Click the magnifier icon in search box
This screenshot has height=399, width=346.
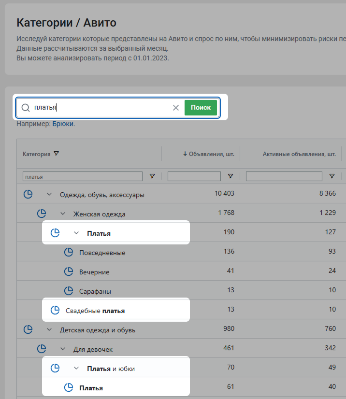click(x=26, y=108)
